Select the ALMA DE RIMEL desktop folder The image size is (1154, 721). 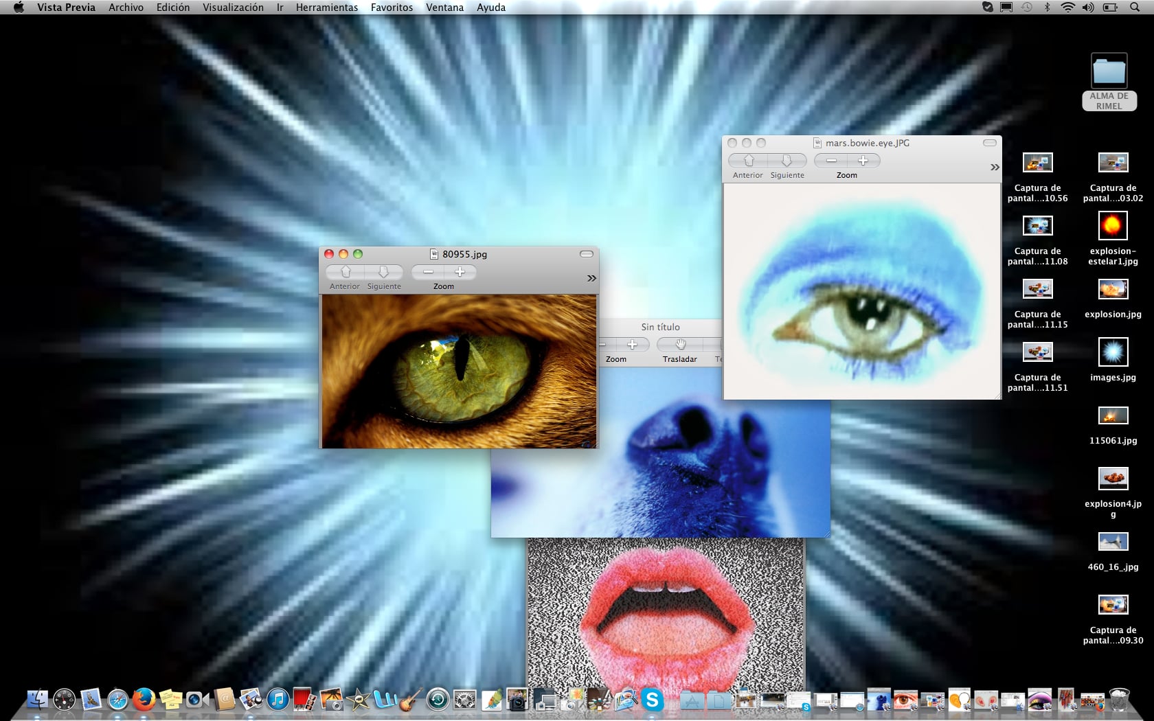tap(1109, 72)
